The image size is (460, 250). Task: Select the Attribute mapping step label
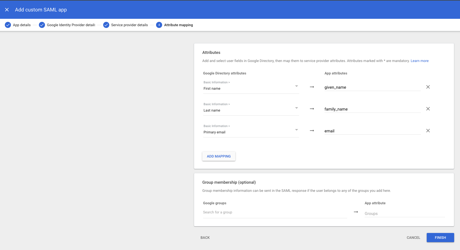(x=178, y=25)
